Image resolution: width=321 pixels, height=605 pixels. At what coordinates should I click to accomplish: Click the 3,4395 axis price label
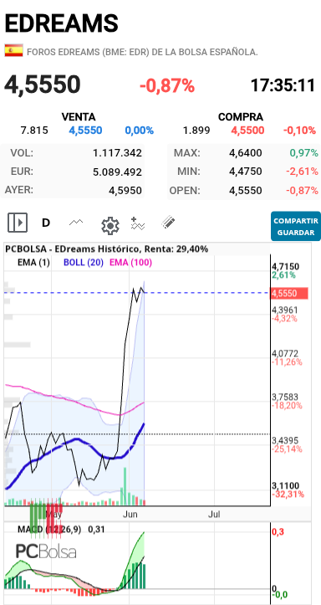pos(285,441)
